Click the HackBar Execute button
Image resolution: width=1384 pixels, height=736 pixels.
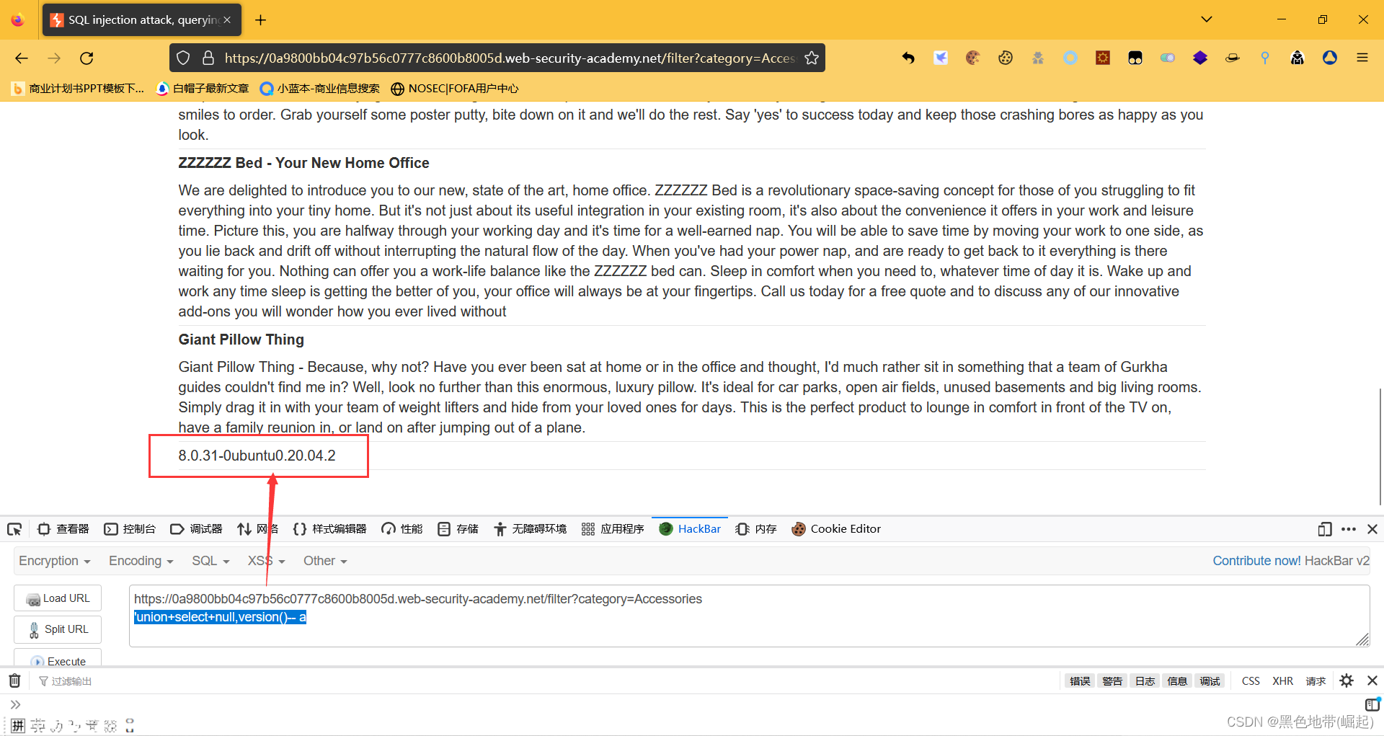click(x=58, y=659)
